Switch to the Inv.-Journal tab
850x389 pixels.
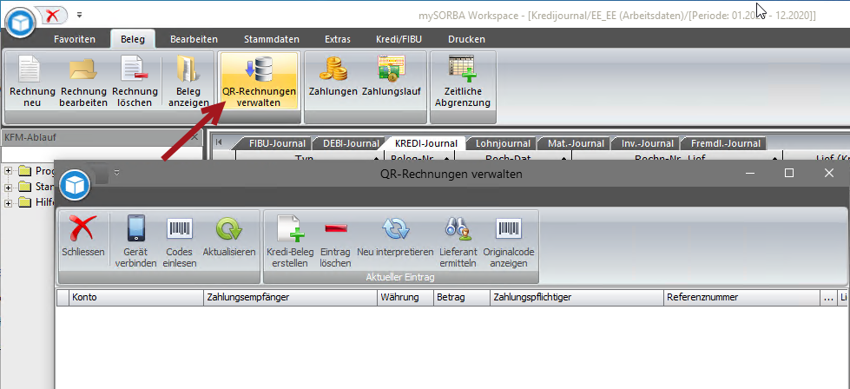coord(647,143)
